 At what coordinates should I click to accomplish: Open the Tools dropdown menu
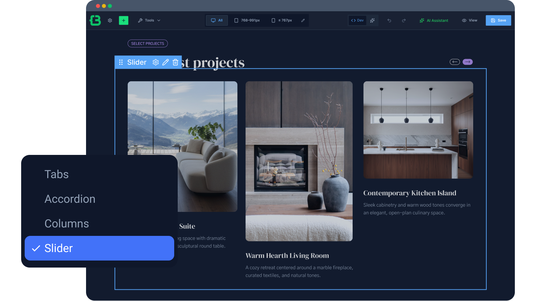point(149,20)
